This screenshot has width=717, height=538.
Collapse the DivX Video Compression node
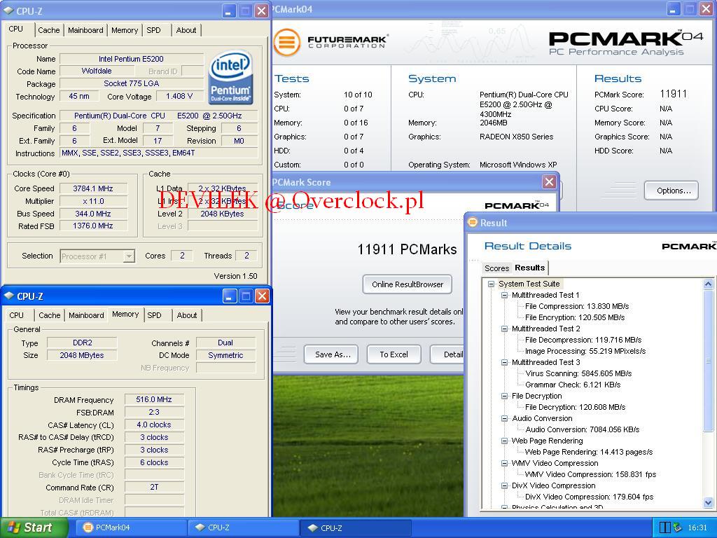504,486
